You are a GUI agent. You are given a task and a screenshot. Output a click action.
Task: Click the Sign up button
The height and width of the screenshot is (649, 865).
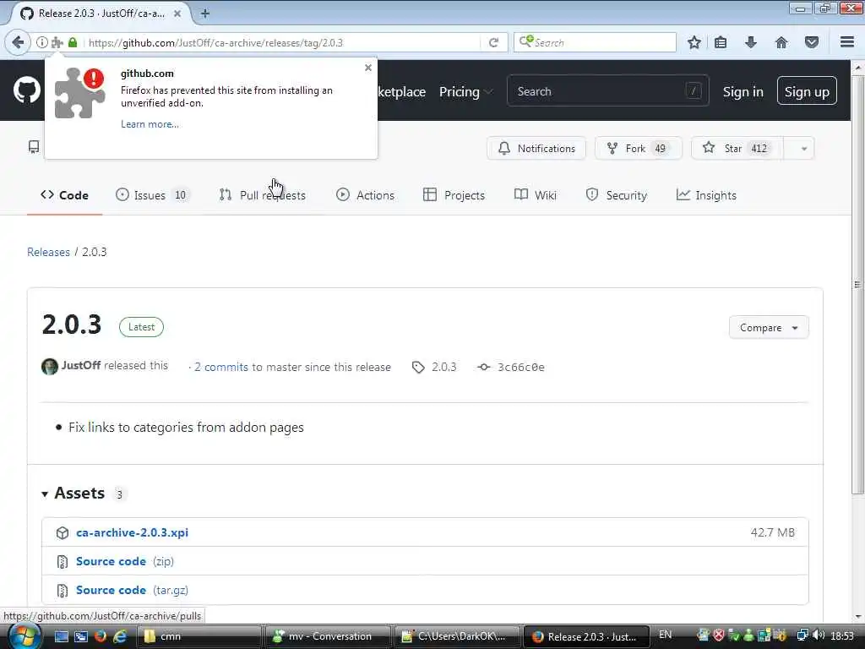(x=807, y=91)
